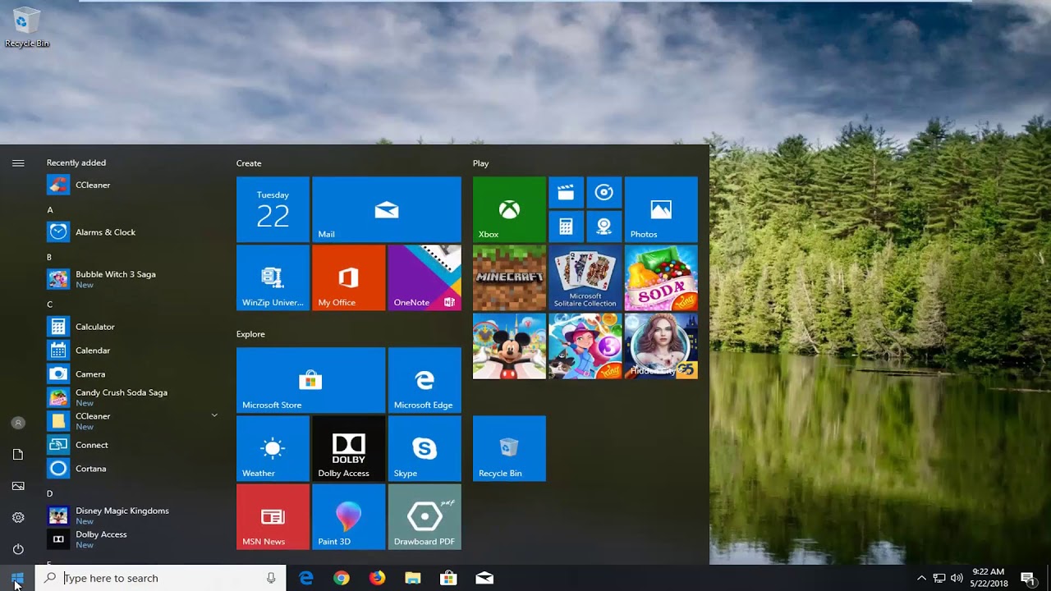Click the 'Type here to search' box

161,578
